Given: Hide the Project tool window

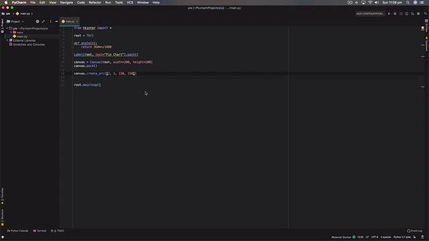Looking at the screenshot, I should tap(56, 21).
